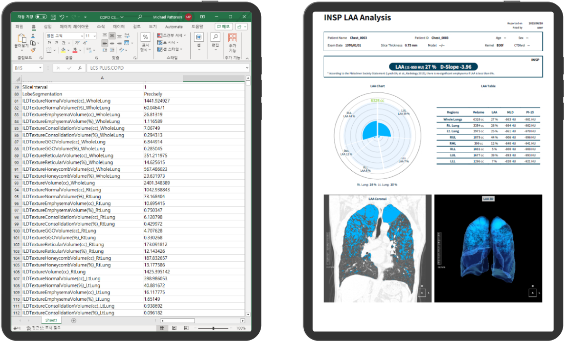This screenshot has height=341, width=564.
Task: Switch to the 페이지 레이아웃 ribbon tab
Action: pyautogui.click(x=74, y=27)
